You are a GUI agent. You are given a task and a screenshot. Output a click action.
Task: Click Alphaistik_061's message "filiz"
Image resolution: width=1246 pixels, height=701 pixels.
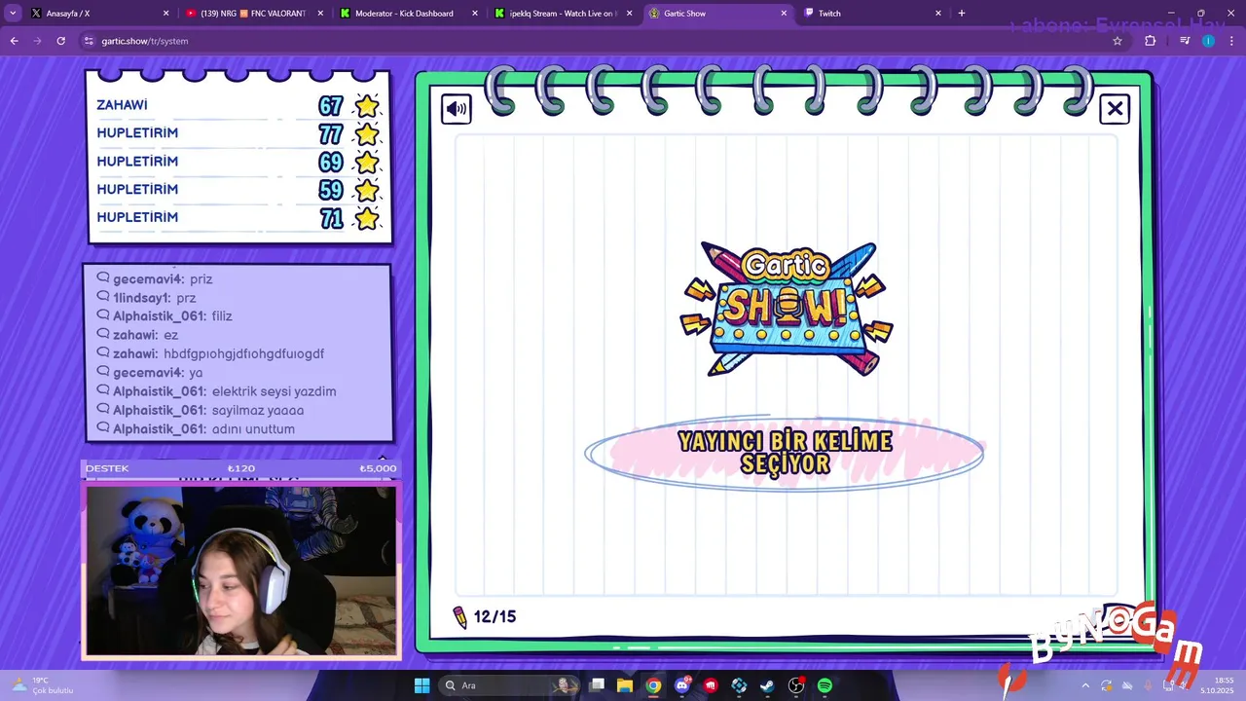tap(222, 316)
